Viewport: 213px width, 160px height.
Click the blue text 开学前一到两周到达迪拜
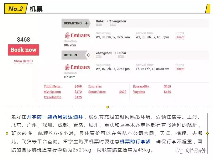click(x=55, y=117)
